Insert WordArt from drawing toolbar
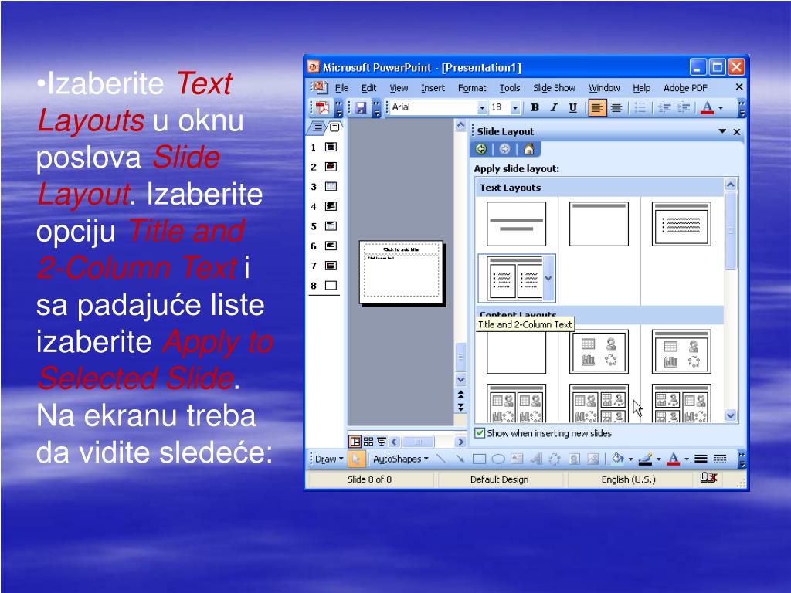 pyautogui.click(x=536, y=459)
